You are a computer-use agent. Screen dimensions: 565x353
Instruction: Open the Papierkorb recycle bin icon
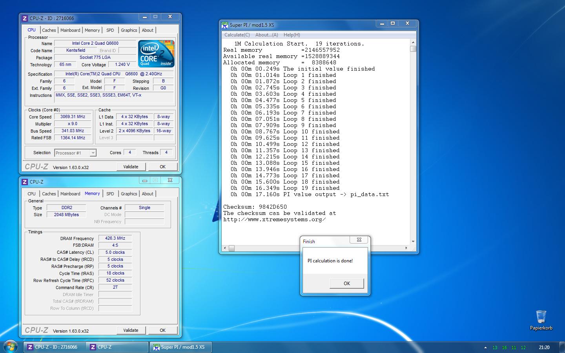tap(541, 320)
